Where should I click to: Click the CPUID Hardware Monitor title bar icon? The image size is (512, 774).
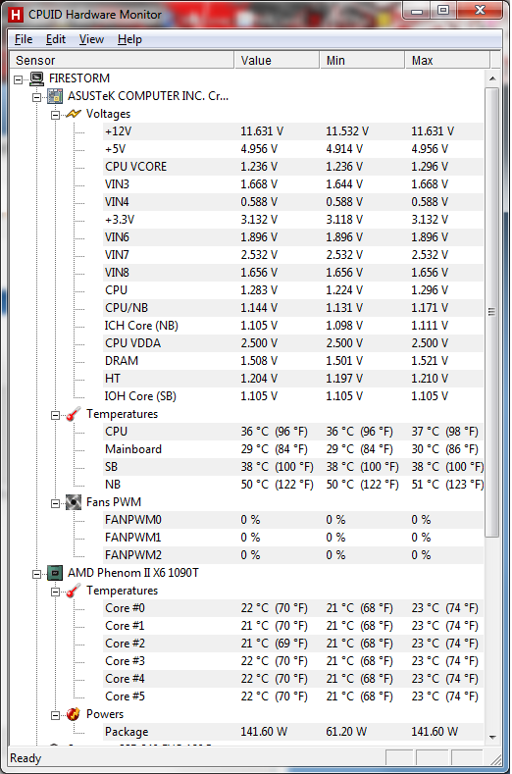16,15
